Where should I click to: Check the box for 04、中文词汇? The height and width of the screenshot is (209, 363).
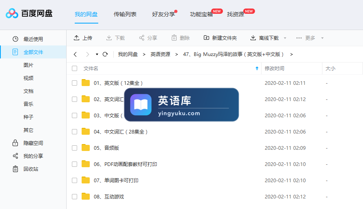(75, 132)
